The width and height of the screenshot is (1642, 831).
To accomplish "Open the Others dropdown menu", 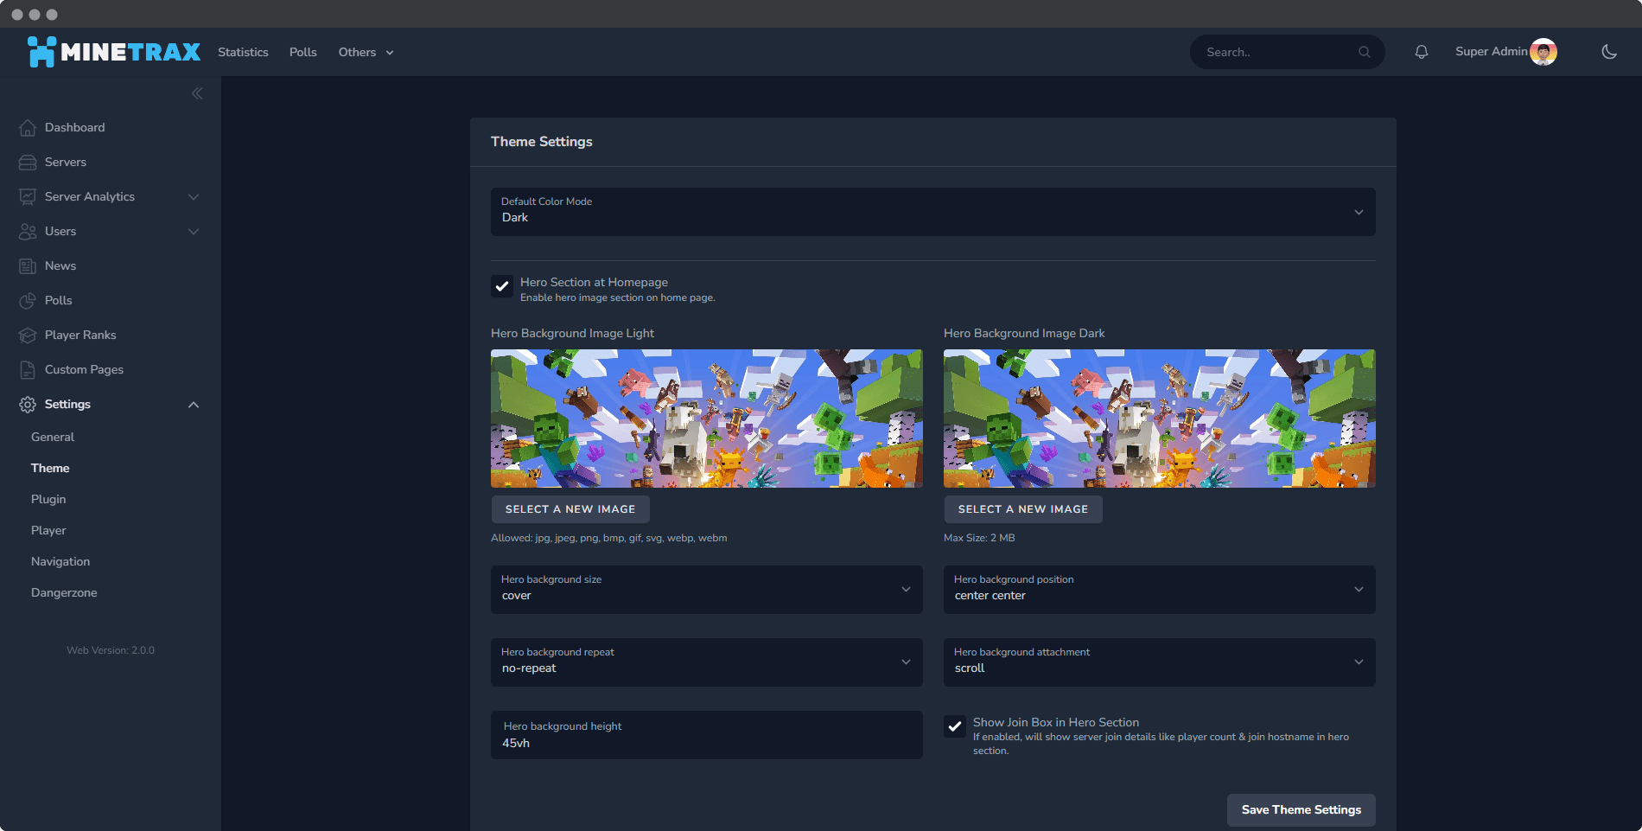I will [x=366, y=52].
